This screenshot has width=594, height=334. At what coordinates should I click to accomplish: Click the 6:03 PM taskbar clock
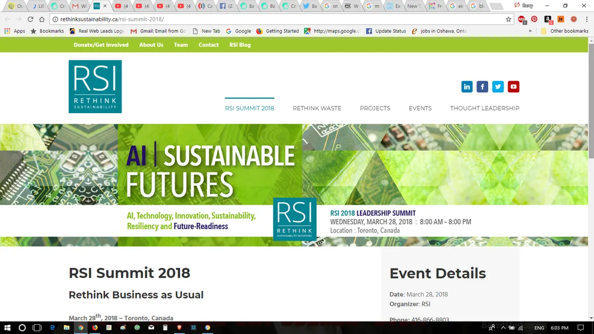click(560, 328)
